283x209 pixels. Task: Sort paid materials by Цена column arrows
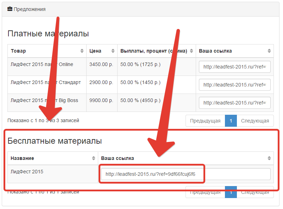click(113, 51)
